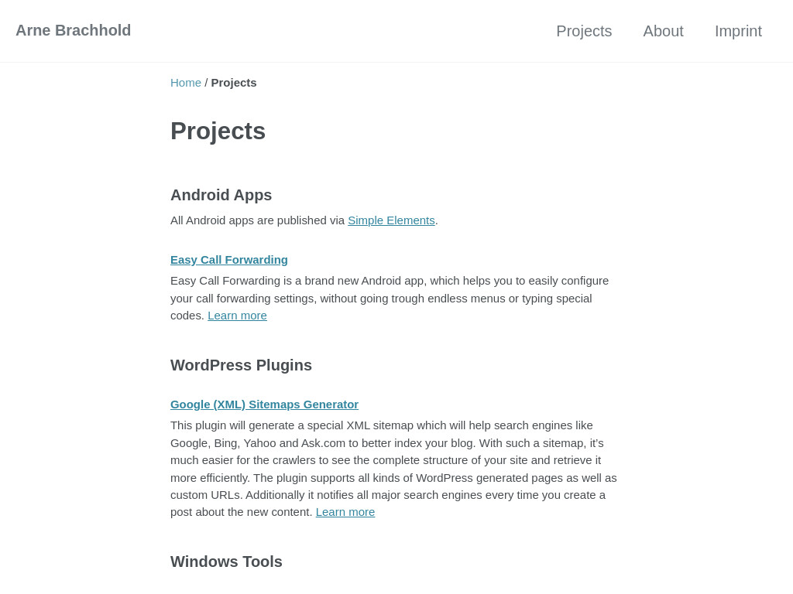
Task: Click the large Projects page heading
Action: 218,131
